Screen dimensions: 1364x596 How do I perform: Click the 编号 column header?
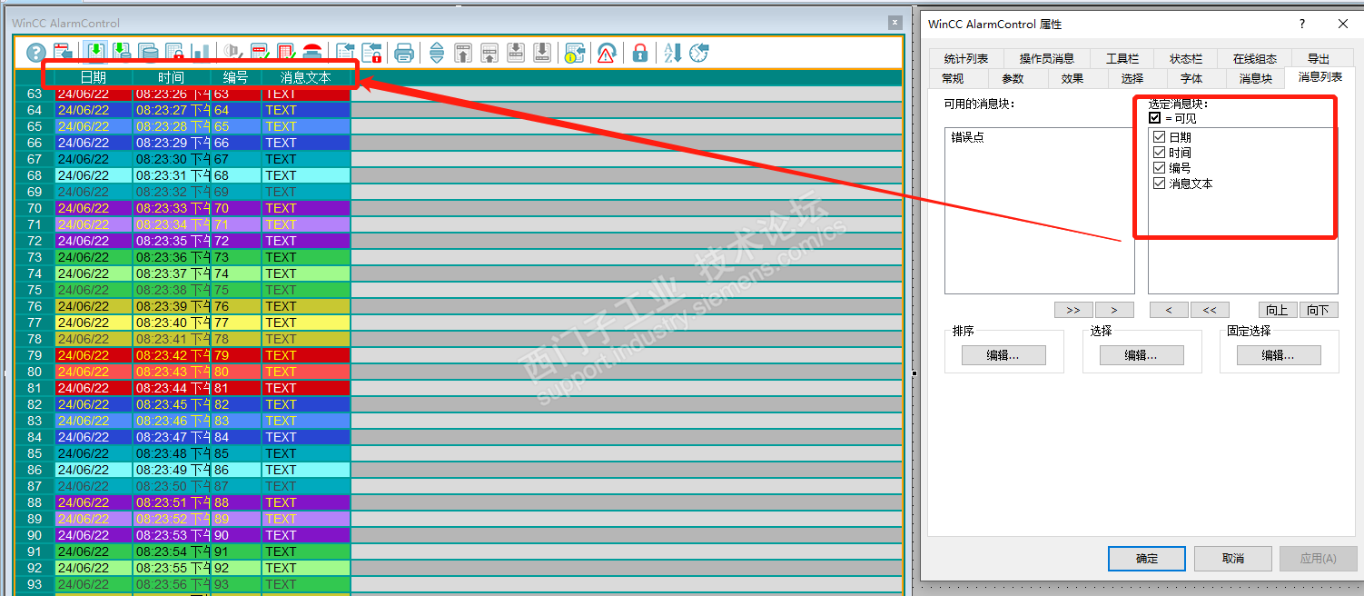(236, 78)
